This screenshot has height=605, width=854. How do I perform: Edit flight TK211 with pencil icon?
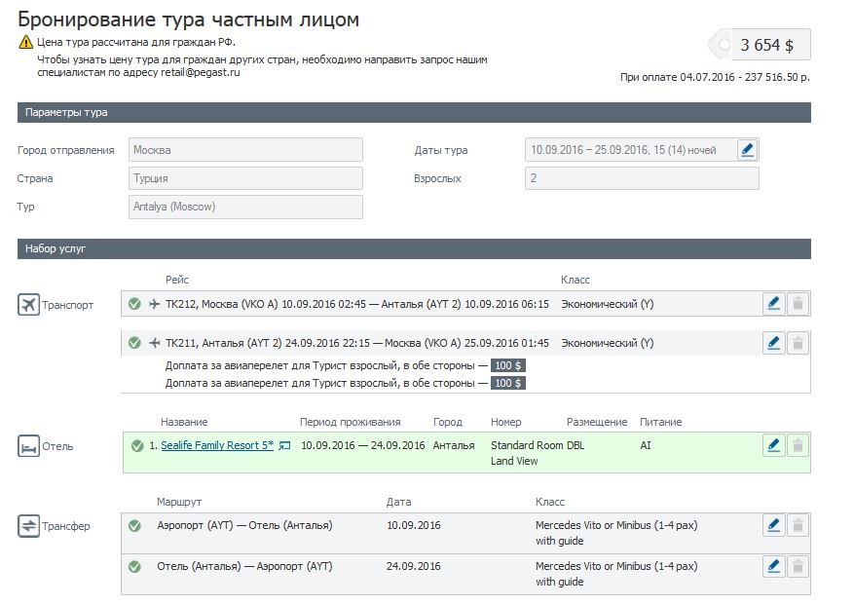click(x=773, y=343)
